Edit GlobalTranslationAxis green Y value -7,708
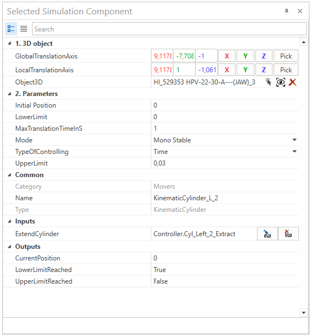The image size is (310, 336). (x=184, y=56)
